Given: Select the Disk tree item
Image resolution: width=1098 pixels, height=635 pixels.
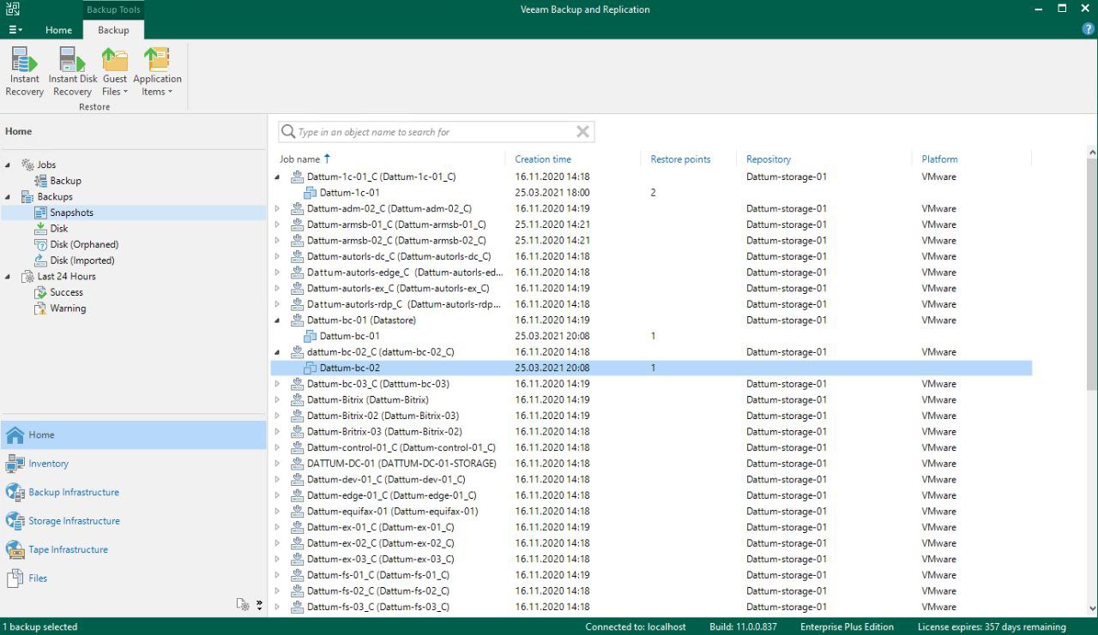Looking at the screenshot, I should (x=58, y=229).
